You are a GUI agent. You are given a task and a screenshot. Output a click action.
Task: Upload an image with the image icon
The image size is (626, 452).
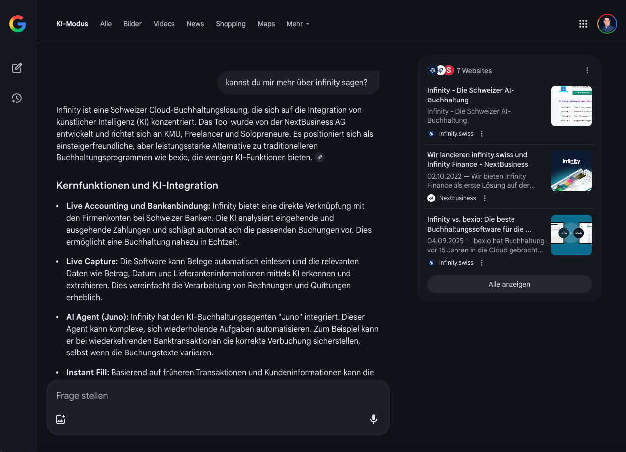tap(60, 419)
